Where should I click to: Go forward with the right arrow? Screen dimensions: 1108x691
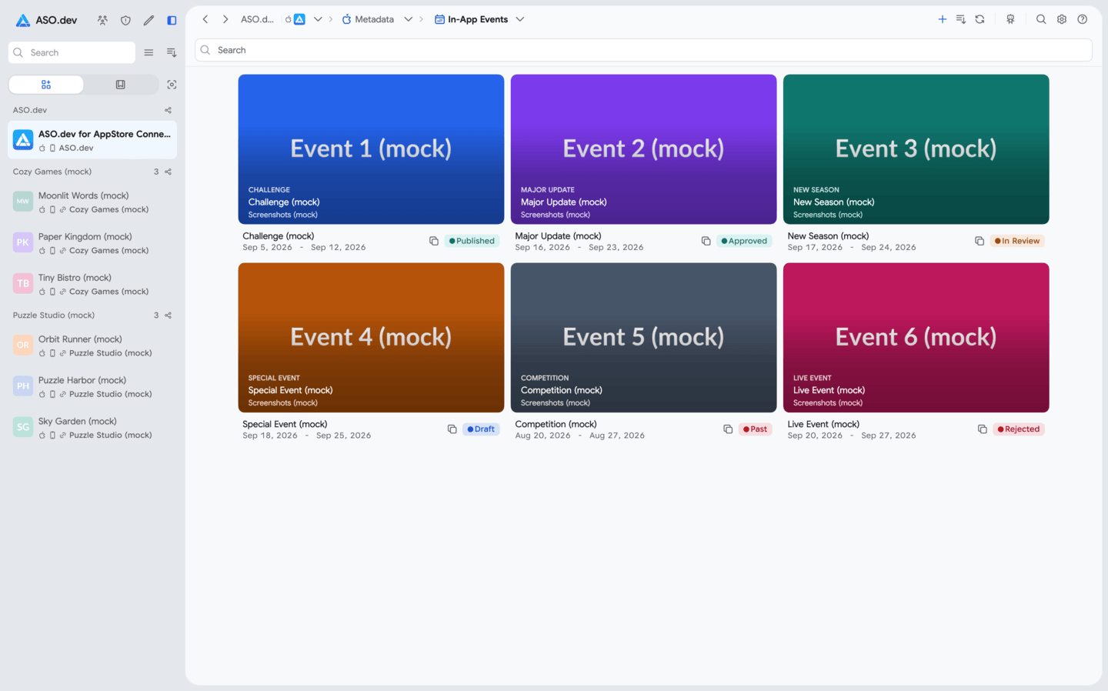pyautogui.click(x=225, y=19)
